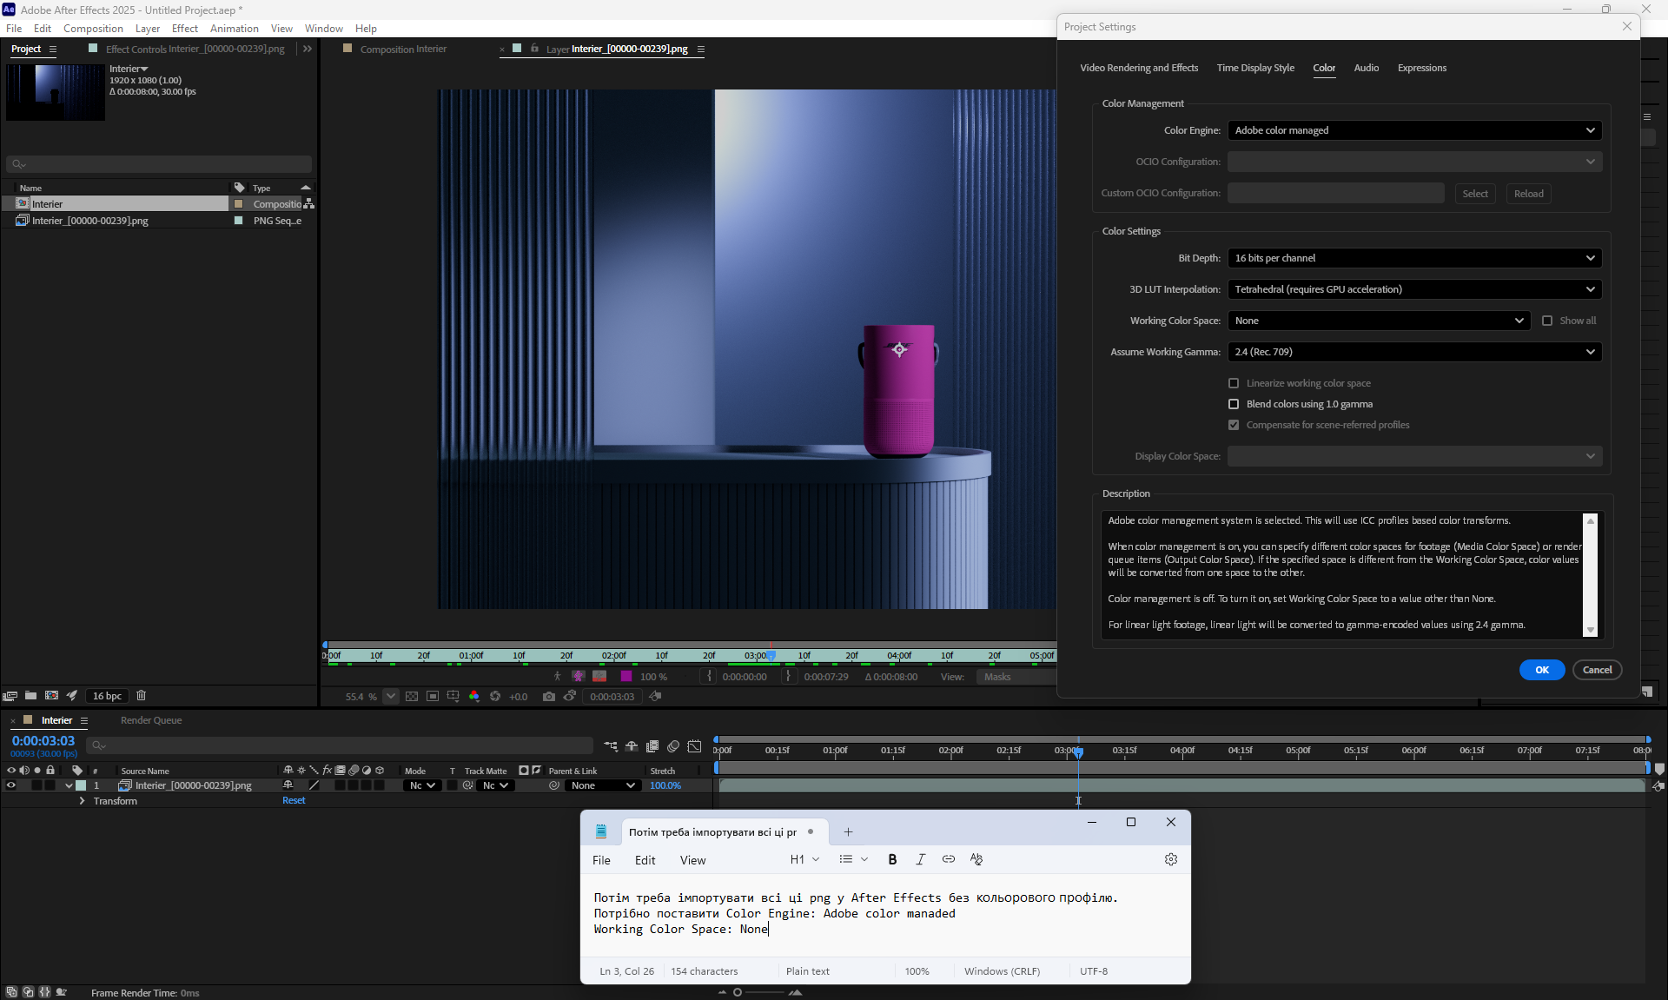Open the Composition menu

click(x=93, y=29)
